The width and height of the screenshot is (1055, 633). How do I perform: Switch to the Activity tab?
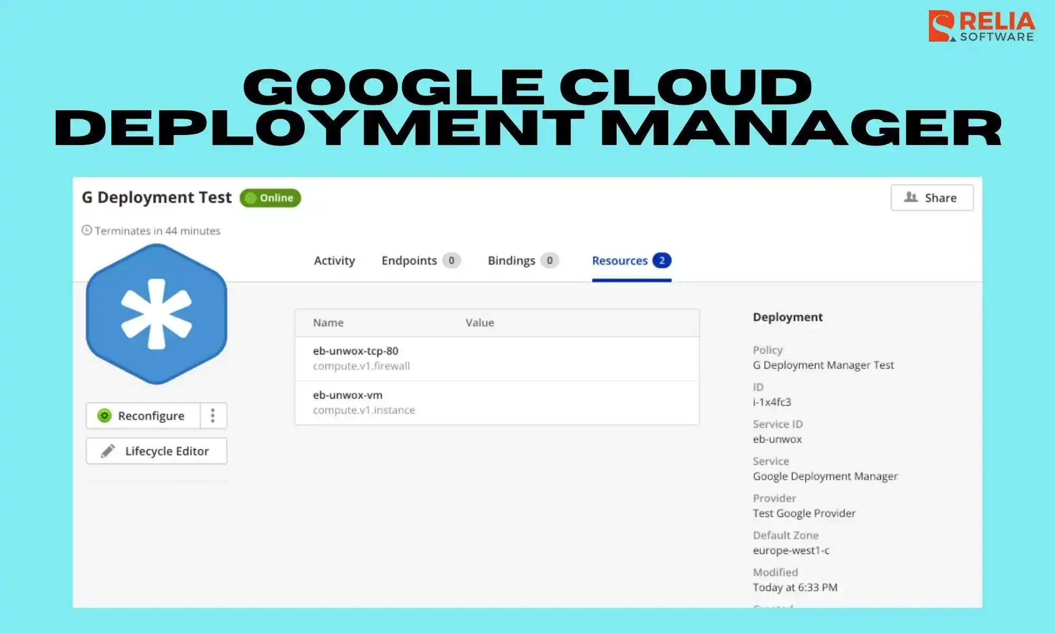pyautogui.click(x=334, y=261)
